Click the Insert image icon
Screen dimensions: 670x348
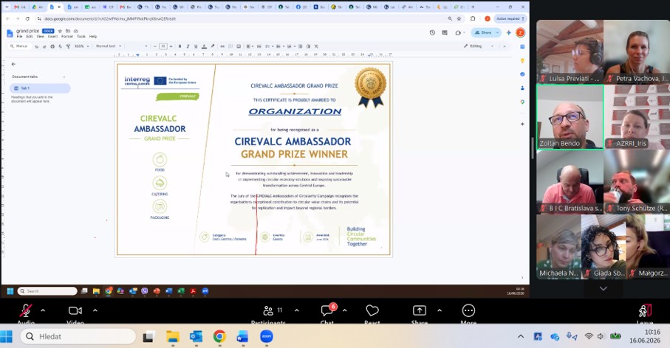[239, 46]
